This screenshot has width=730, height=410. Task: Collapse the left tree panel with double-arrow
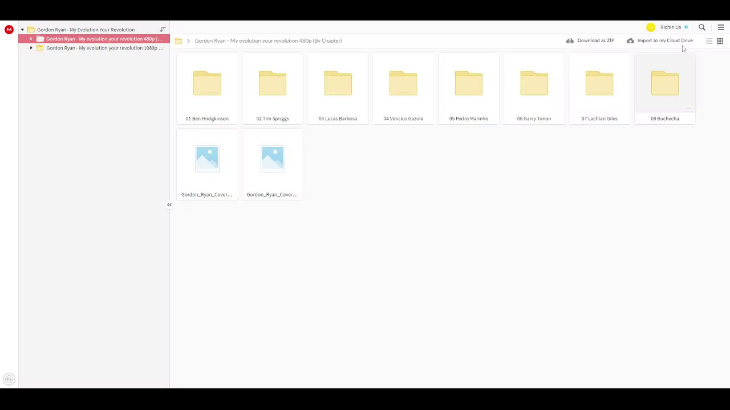169,204
